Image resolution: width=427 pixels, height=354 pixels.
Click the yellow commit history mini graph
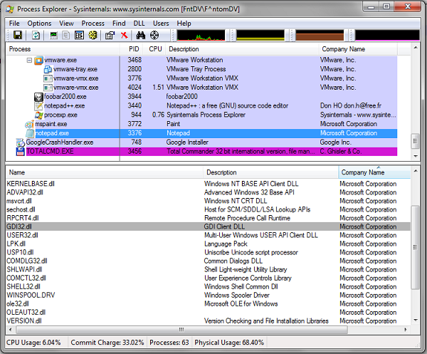[260, 36]
